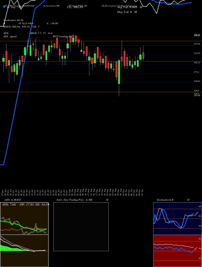
Task: Click the 'BUY Growing' signal text
Action: point(60,36)
